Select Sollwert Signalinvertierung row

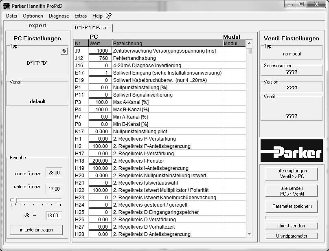160,95
